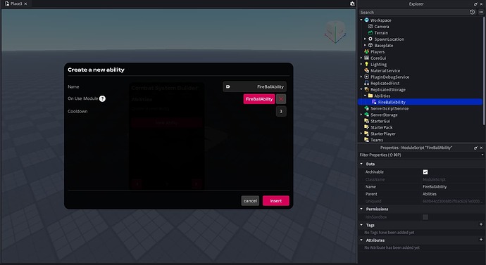Remove the selected module with X button
This screenshot has width=486, height=265.
coord(281,99)
